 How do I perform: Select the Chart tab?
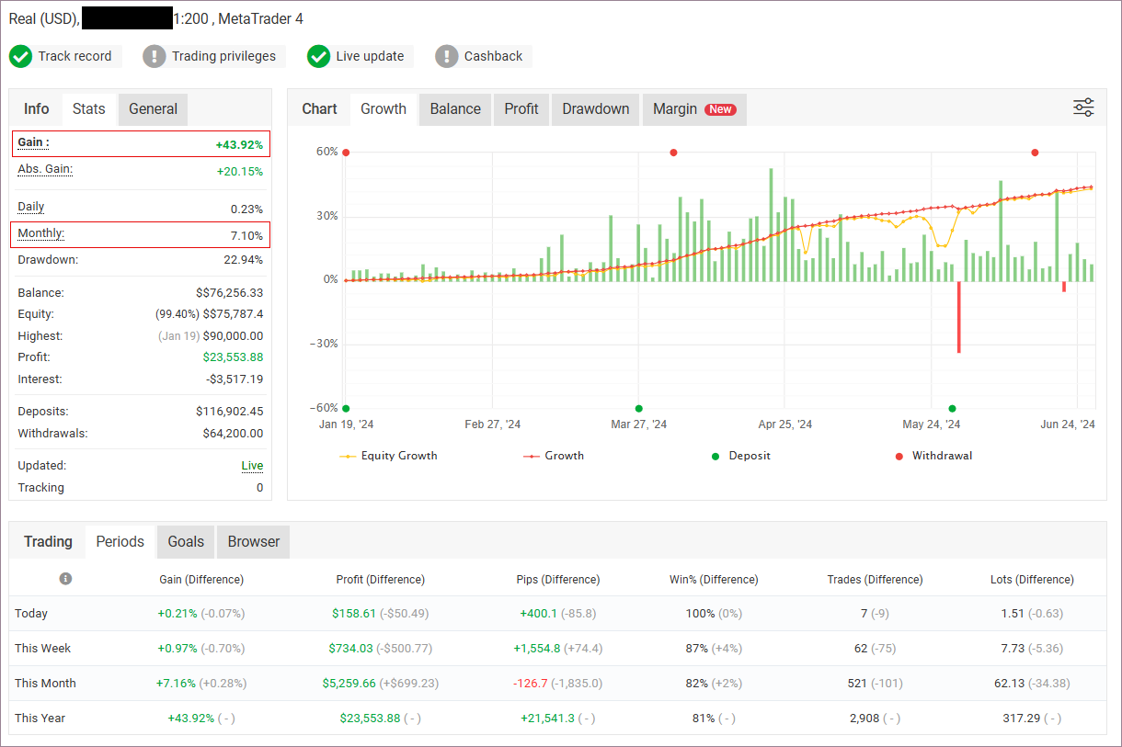pos(319,108)
